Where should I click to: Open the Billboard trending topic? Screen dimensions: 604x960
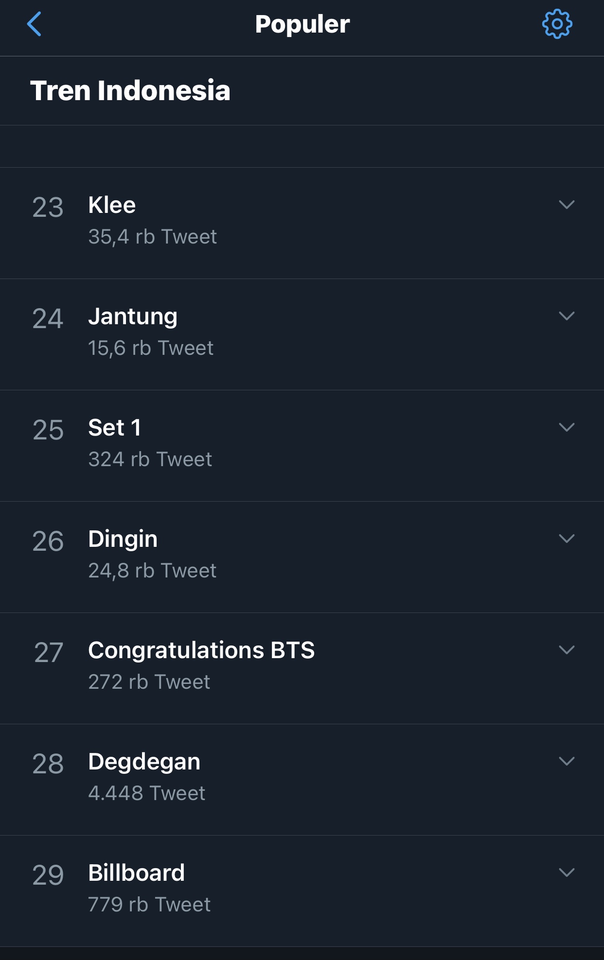302,891
